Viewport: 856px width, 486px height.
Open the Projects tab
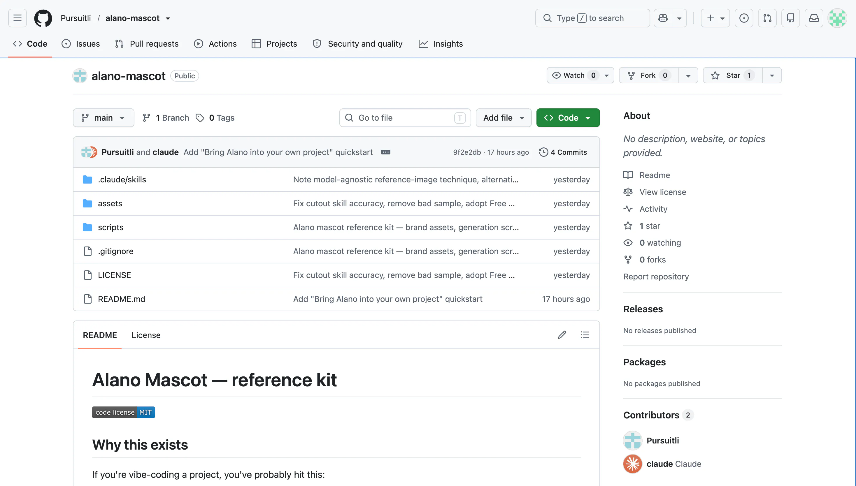click(x=274, y=44)
